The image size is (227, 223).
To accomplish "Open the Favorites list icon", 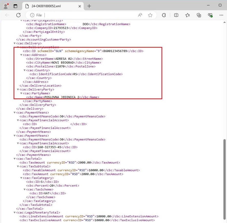I will [188, 15].
